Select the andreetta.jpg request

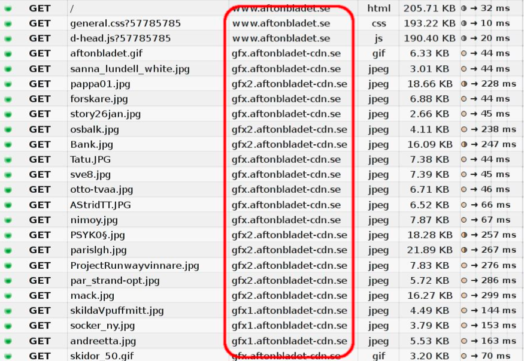[103, 341]
